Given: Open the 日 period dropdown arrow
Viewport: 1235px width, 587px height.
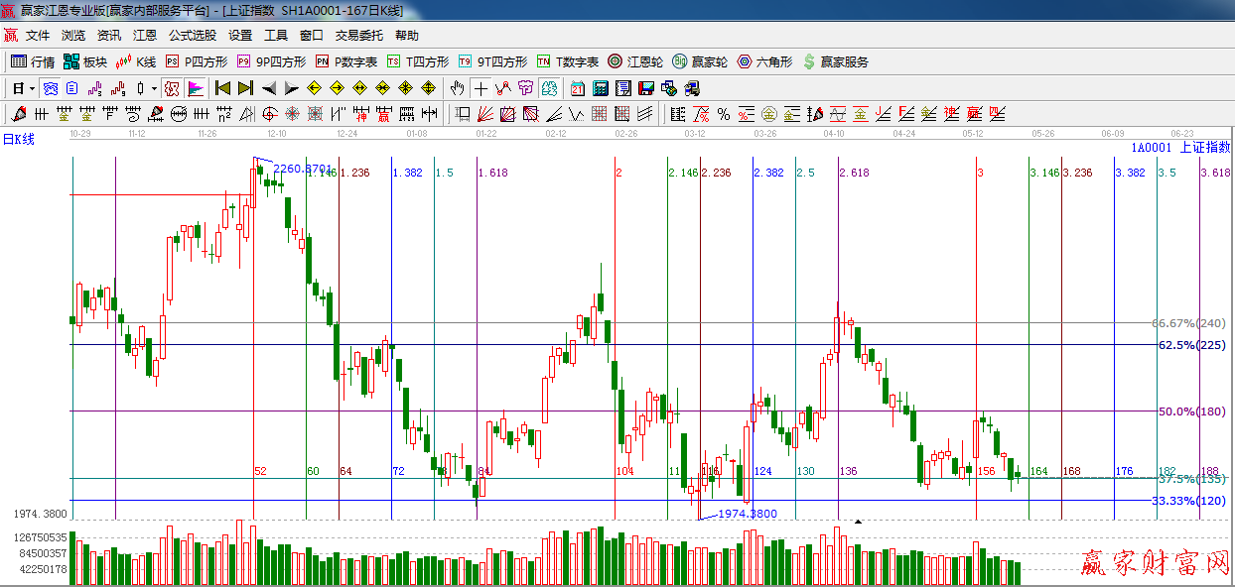Looking at the screenshot, I should [x=32, y=88].
